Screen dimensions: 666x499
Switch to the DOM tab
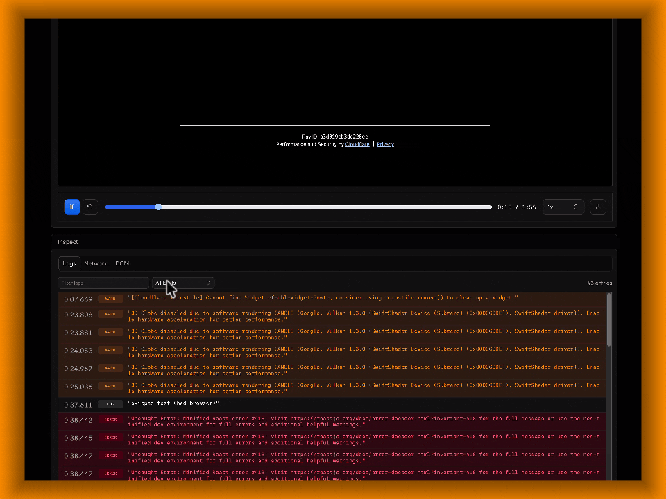(x=122, y=263)
